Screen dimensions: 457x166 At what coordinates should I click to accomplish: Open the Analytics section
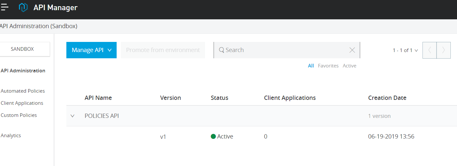coord(11,136)
